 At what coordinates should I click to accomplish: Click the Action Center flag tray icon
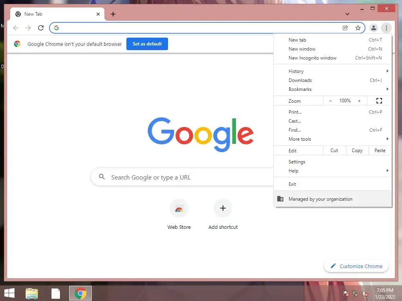point(346,294)
